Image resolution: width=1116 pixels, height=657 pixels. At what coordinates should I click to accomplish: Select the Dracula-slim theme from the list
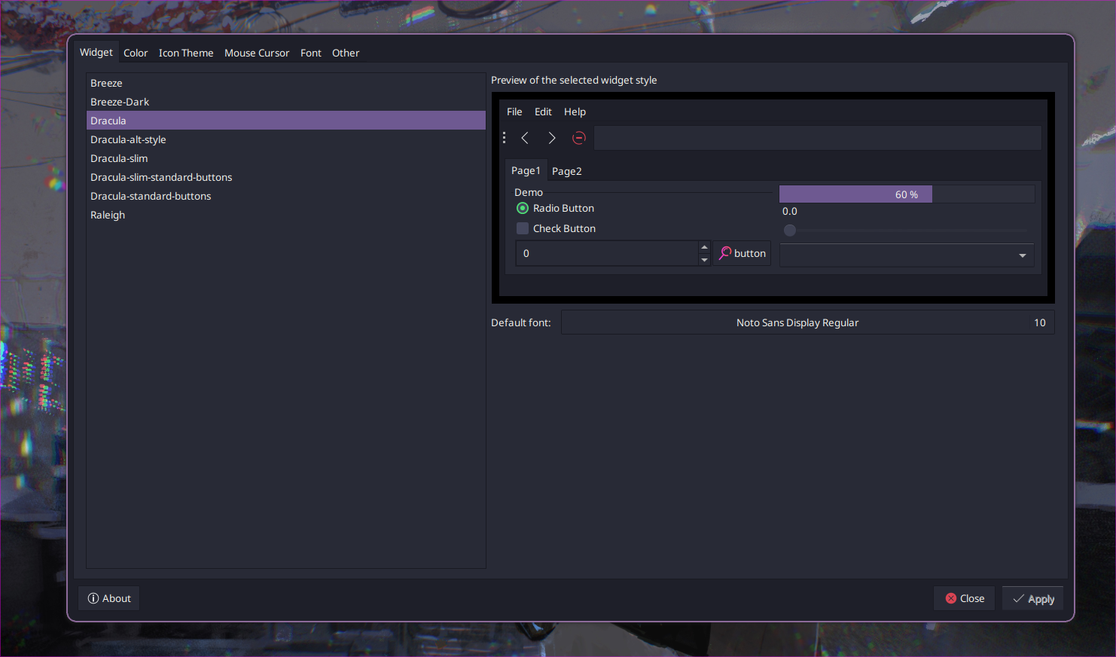pos(119,158)
